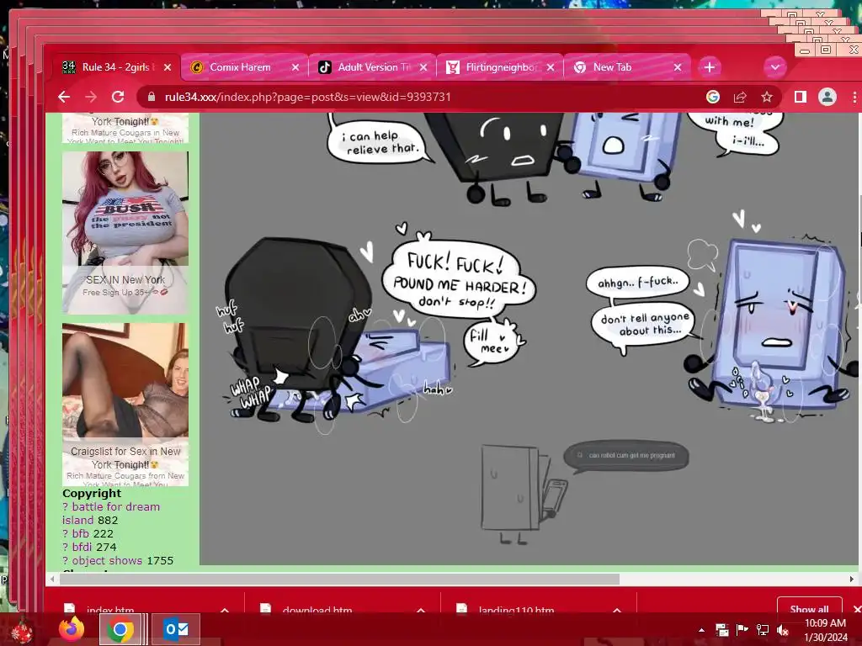862x646 pixels.
Task: Select Chrome in the taskbar
Action: (x=120, y=629)
